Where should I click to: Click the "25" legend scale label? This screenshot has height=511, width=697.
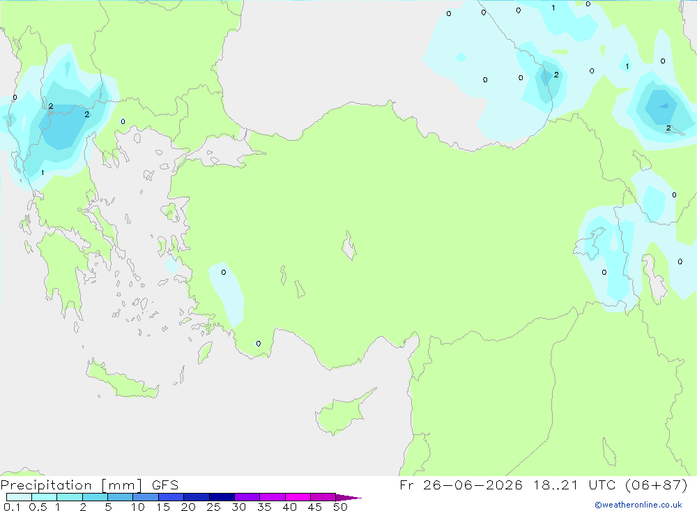tap(214, 507)
